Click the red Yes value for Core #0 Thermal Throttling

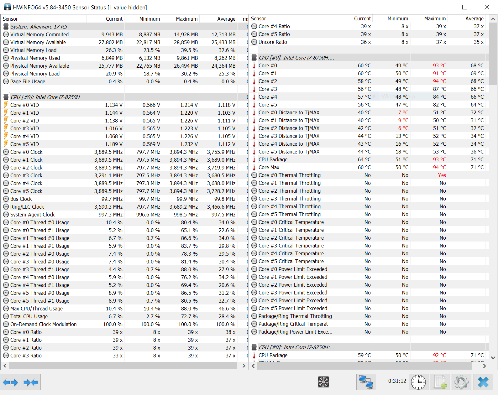[x=442, y=175]
